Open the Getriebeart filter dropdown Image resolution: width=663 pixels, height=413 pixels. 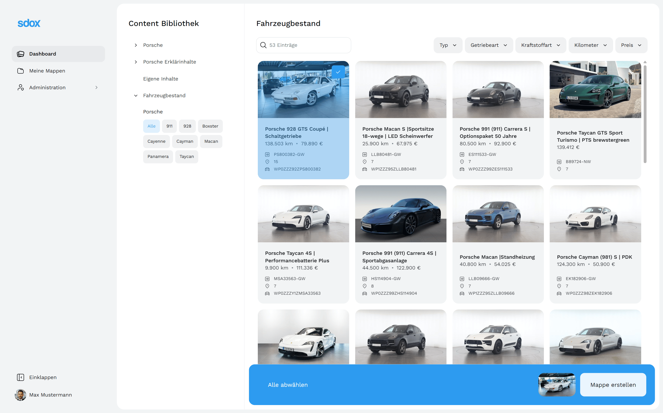489,45
